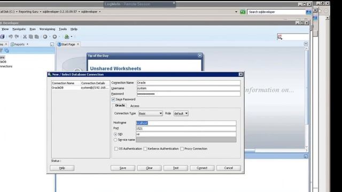Click the Cut scissors icon
This screenshot has width=342, height=192.
coord(25,37)
